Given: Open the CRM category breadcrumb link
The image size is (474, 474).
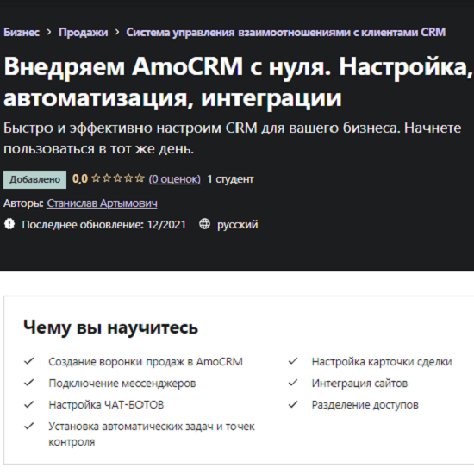Looking at the screenshot, I should point(285,32).
